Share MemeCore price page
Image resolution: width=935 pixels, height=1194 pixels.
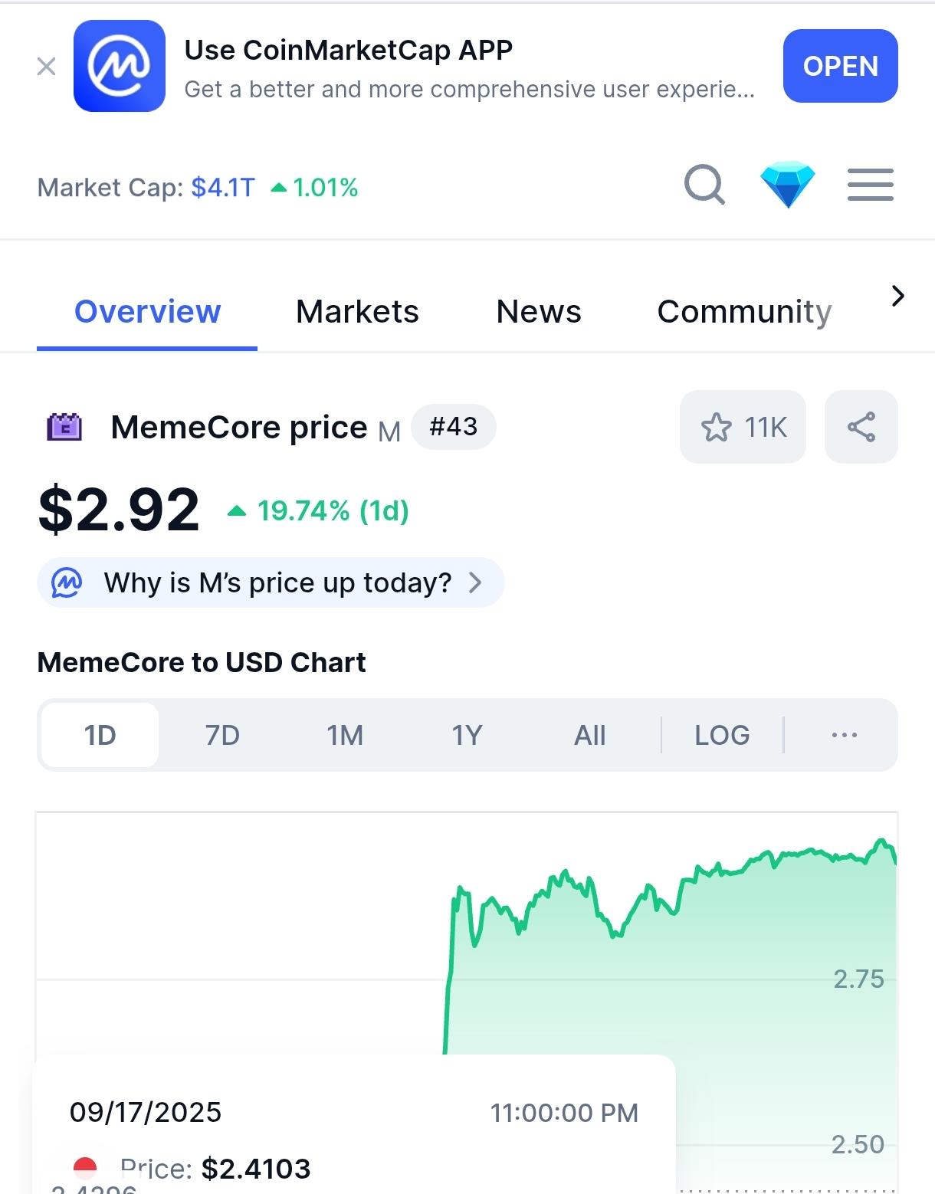[861, 427]
